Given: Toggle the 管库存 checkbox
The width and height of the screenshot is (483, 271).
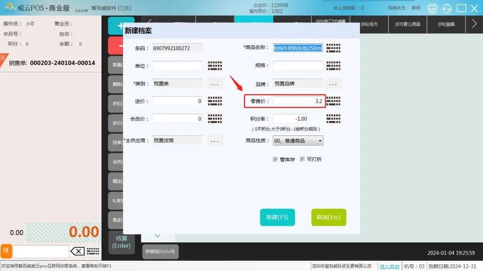Looking at the screenshot, I should (275, 159).
